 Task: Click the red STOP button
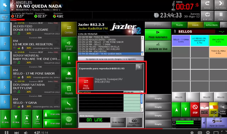195,110
